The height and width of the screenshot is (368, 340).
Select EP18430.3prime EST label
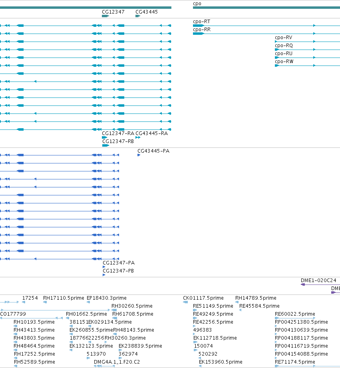click(x=107, y=298)
